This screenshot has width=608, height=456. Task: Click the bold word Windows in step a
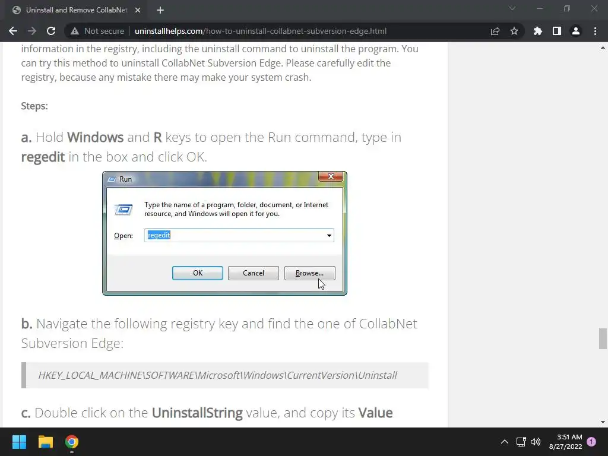(x=96, y=137)
